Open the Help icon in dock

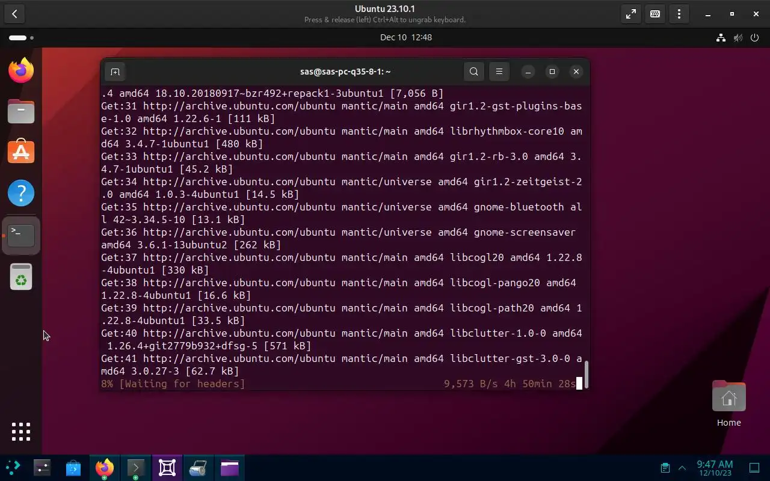(21, 193)
